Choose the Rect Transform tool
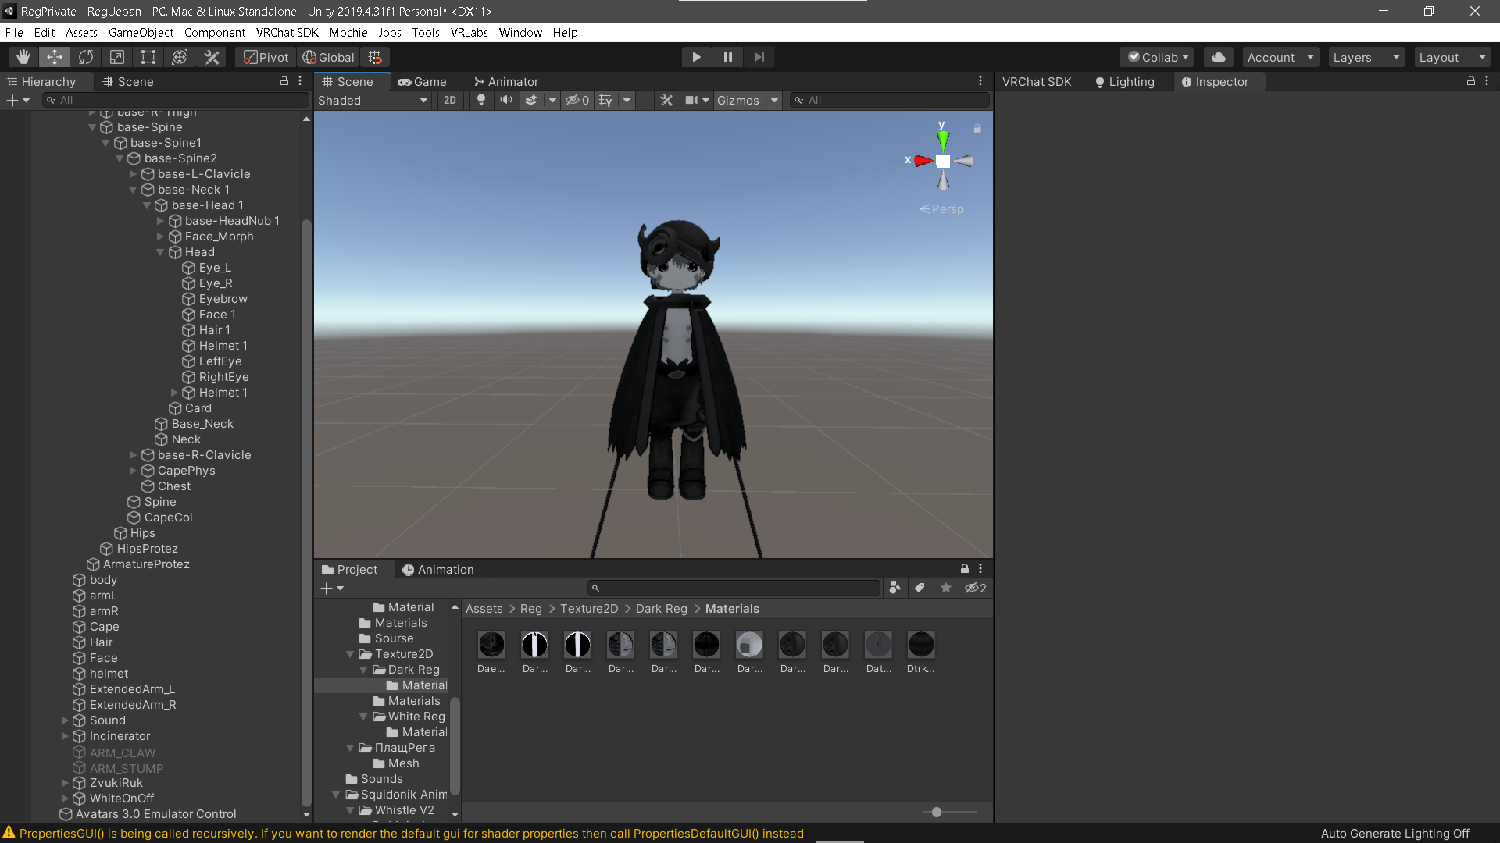The width and height of the screenshot is (1500, 843). [x=148, y=57]
